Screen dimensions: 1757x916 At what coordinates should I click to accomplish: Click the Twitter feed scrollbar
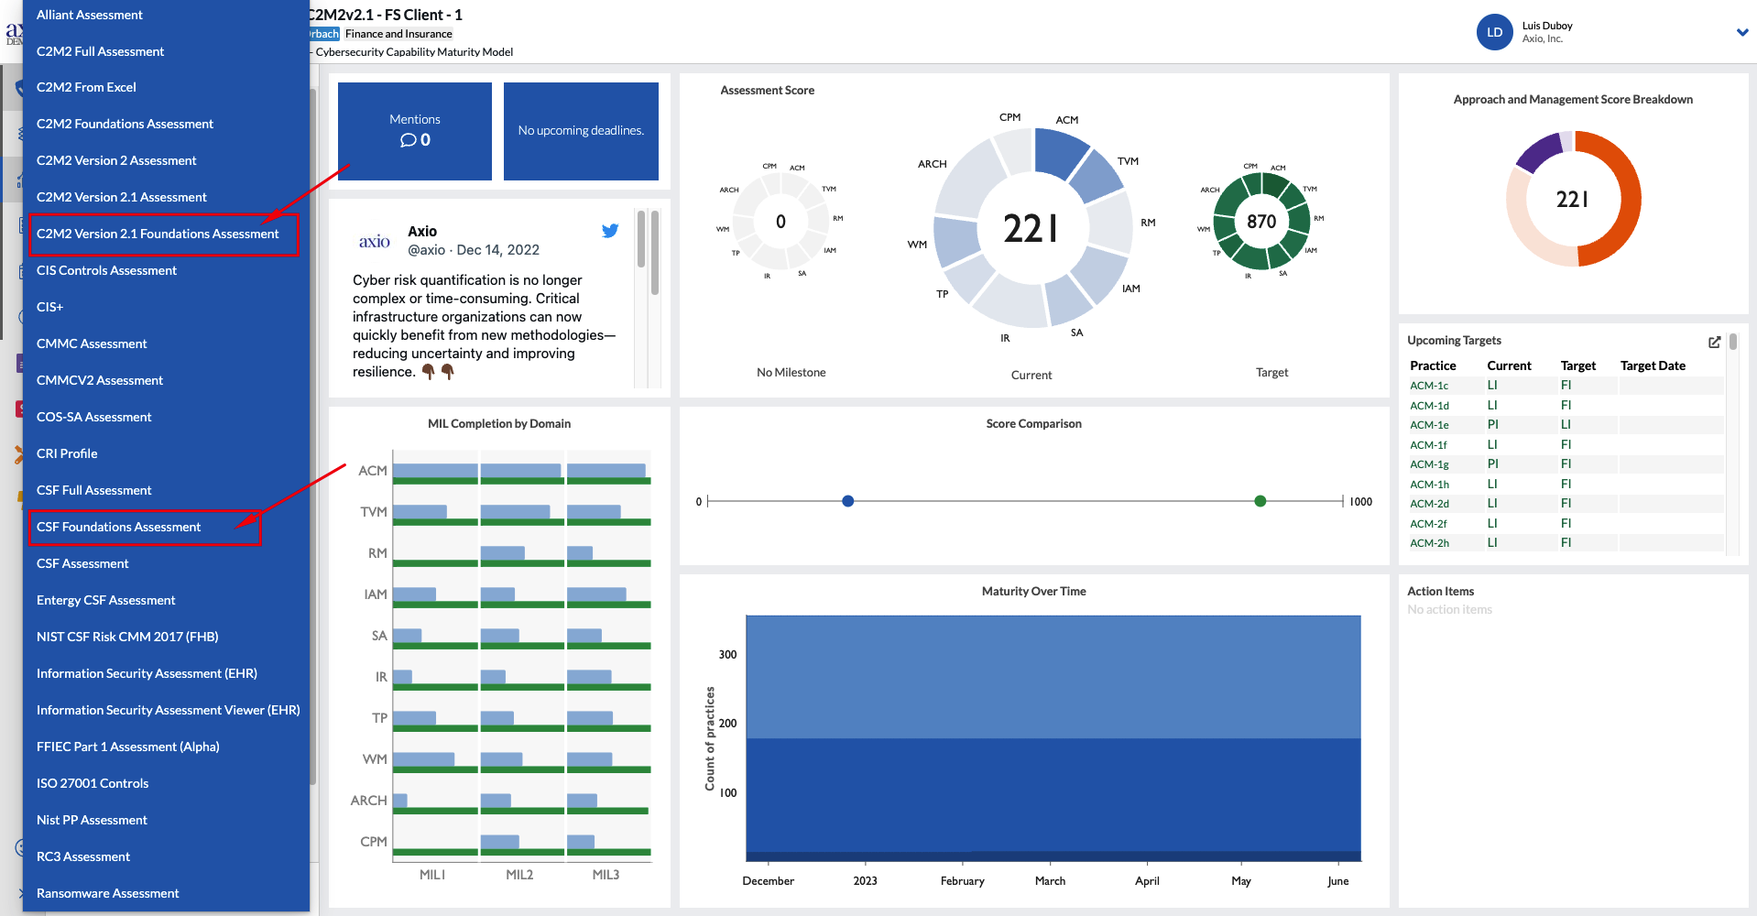tap(654, 253)
